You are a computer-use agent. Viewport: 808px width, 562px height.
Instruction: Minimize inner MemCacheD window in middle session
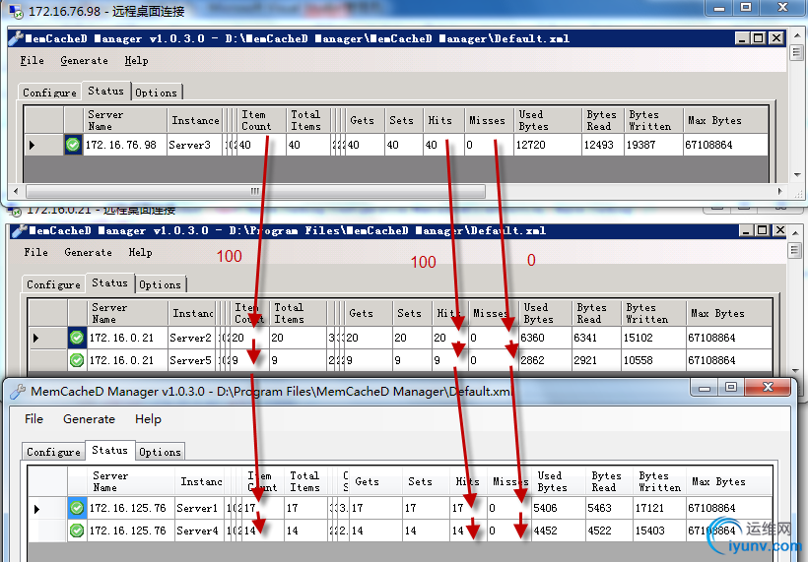point(746,231)
